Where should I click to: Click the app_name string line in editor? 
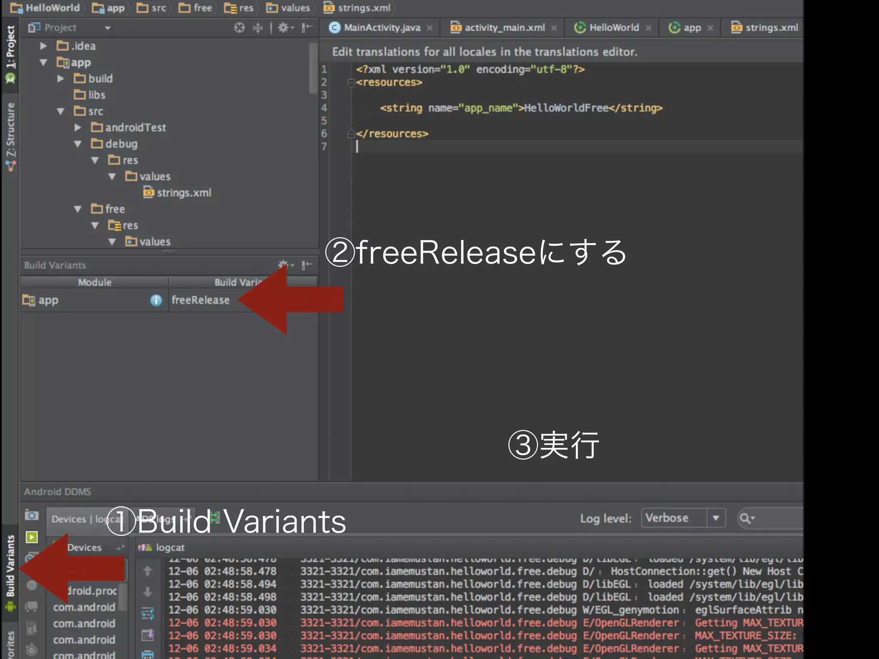point(521,108)
